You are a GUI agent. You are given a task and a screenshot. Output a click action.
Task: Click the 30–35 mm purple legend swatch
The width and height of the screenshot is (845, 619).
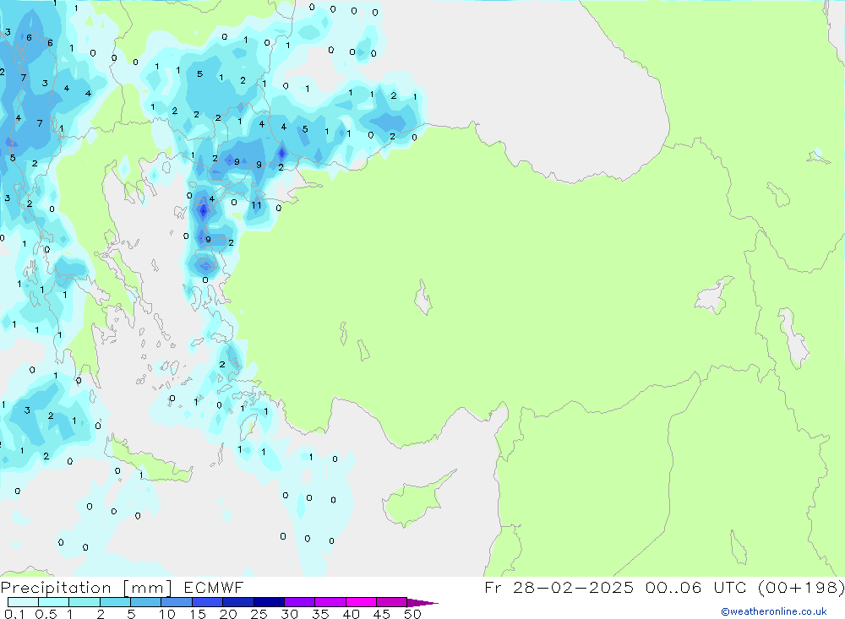pyautogui.click(x=299, y=602)
